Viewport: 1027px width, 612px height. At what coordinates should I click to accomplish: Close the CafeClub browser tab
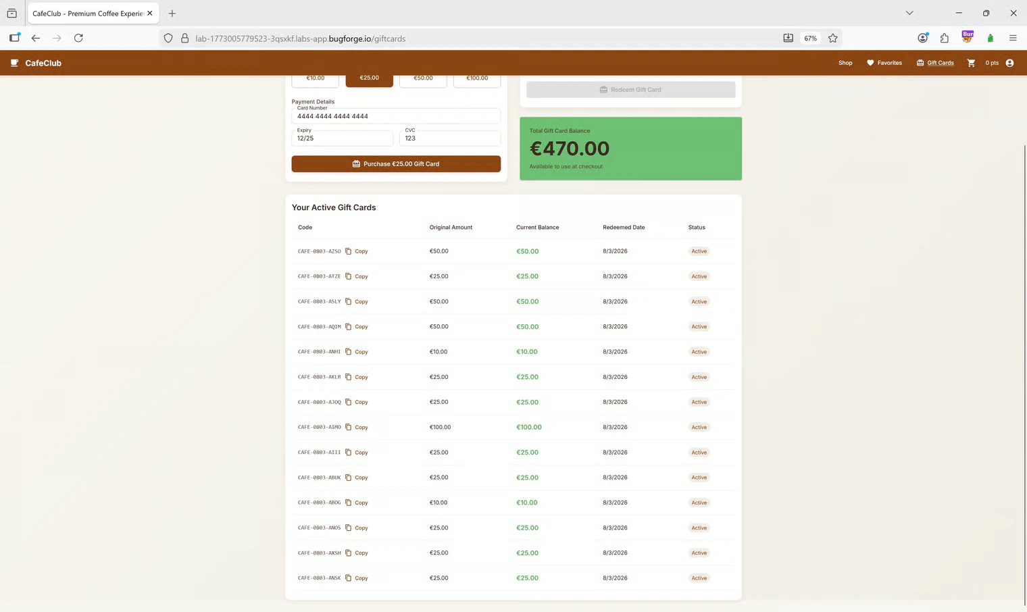[x=150, y=14]
